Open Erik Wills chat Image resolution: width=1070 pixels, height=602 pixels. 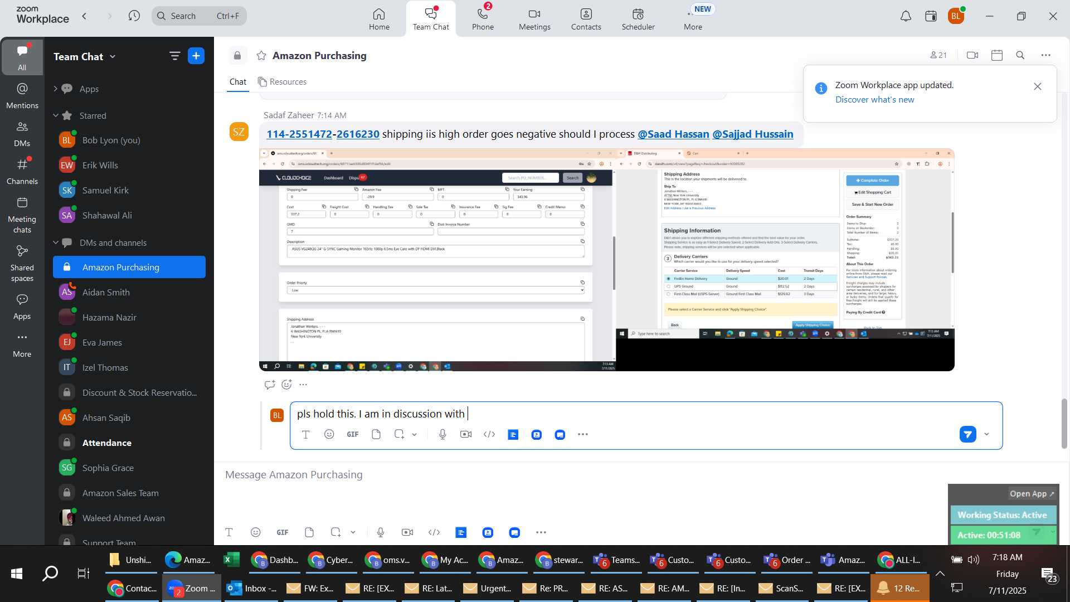[x=129, y=165]
